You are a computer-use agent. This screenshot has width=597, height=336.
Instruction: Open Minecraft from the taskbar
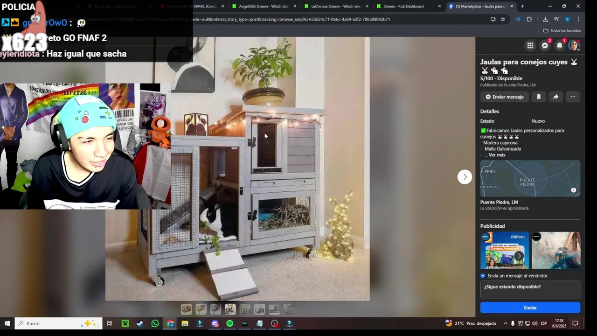[x=125, y=323]
